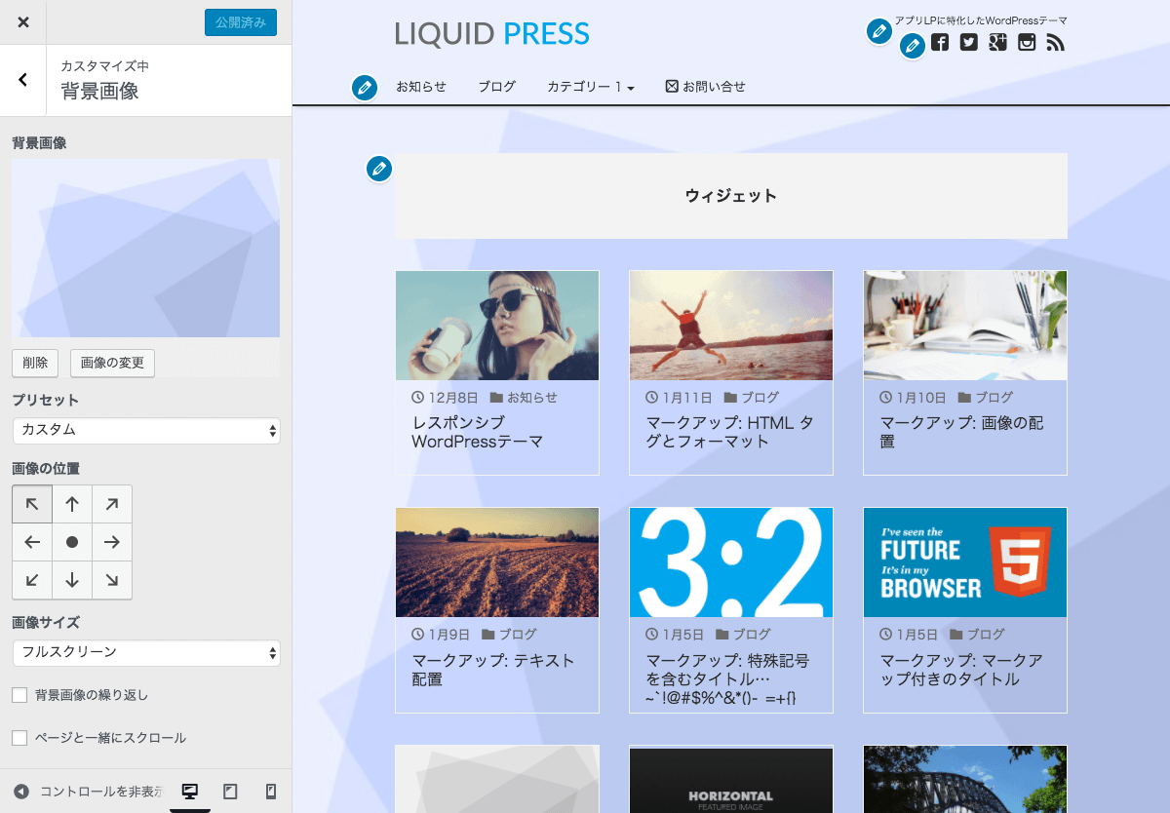Switch to tablet preview icon
The height and width of the screenshot is (813, 1170).
coord(230,792)
